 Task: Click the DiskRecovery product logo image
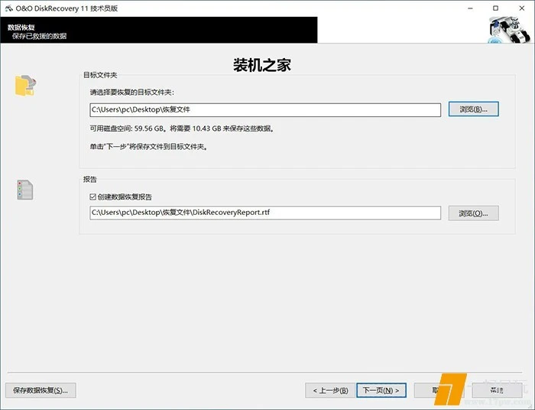pyautogui.click(x=507, y=31)
